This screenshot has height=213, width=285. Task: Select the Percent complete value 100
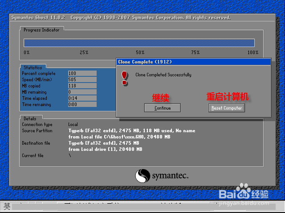(x=82, y=73)
